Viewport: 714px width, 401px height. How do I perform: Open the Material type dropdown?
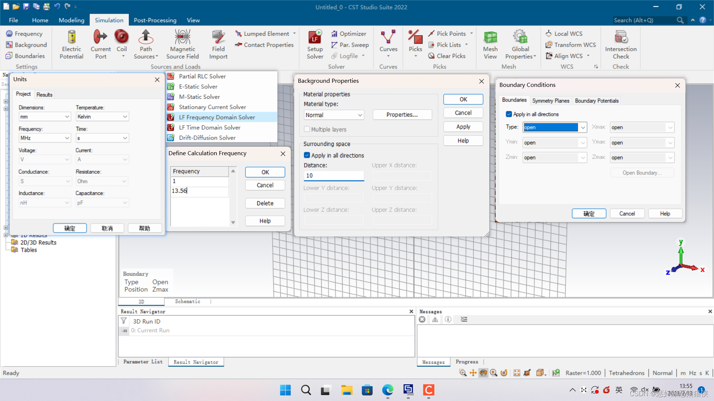[334, 115]
